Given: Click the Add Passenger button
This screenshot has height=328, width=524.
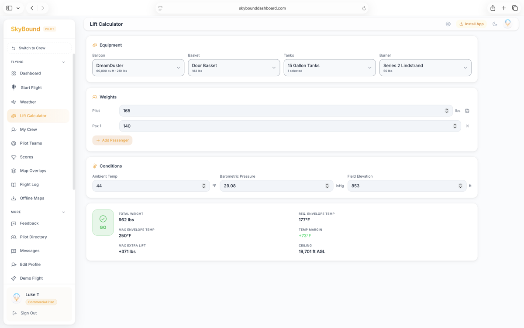Looking at the screenshot, I should (112, 140).
